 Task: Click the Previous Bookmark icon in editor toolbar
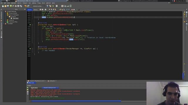point(60,10)
